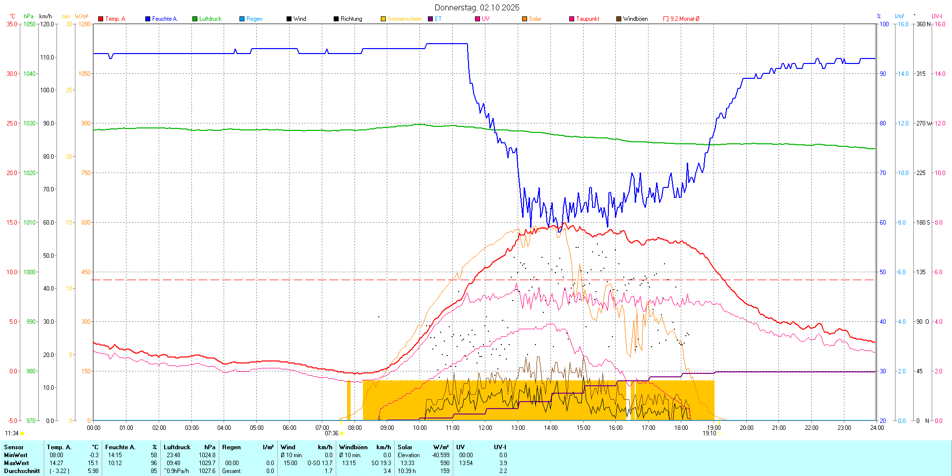Click the 19:10 sunset time marker

pos(709,433)
